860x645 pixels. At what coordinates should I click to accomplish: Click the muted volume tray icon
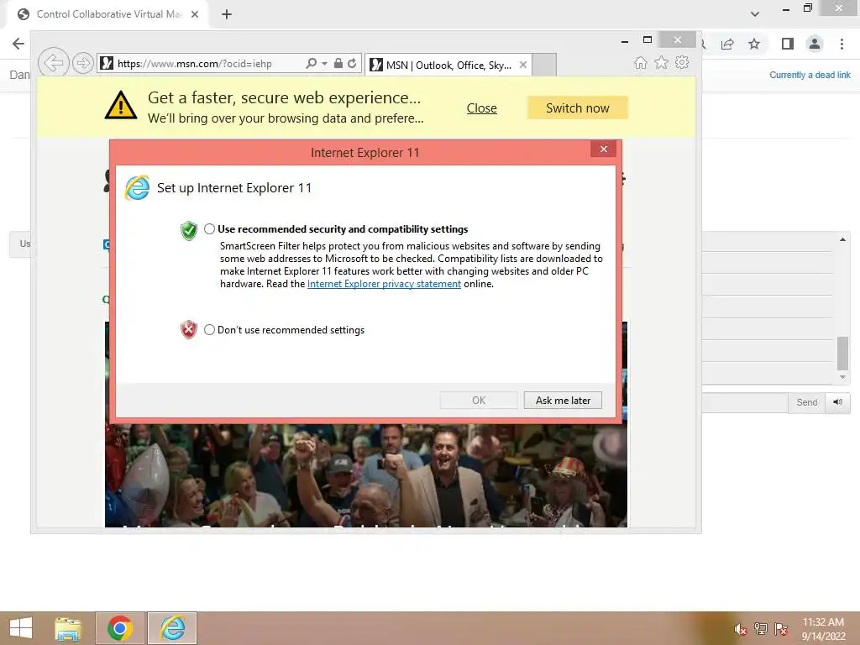(x=741, y=629)
